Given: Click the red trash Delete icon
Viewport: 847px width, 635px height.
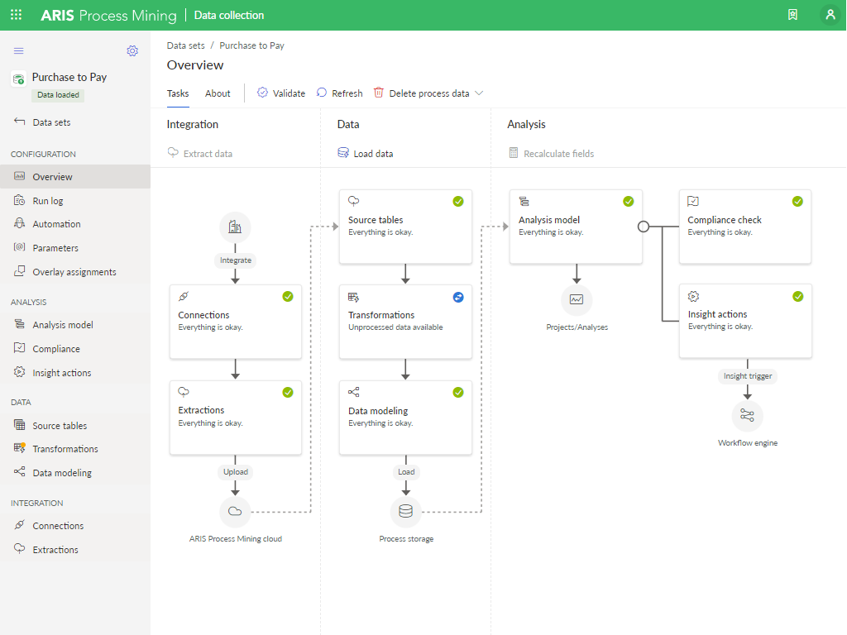Looking at the screenshot, I should click(379, 93).
